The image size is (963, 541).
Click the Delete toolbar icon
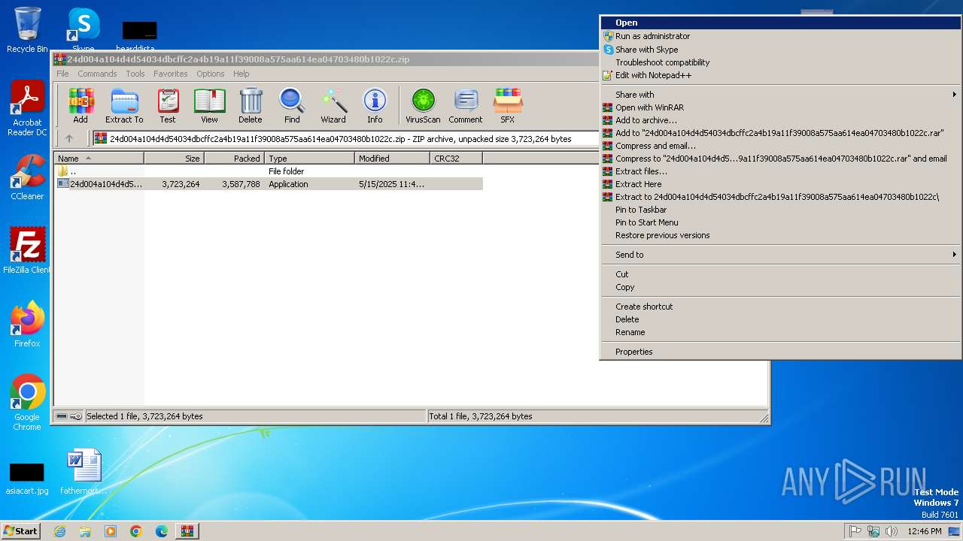point(251,106)
